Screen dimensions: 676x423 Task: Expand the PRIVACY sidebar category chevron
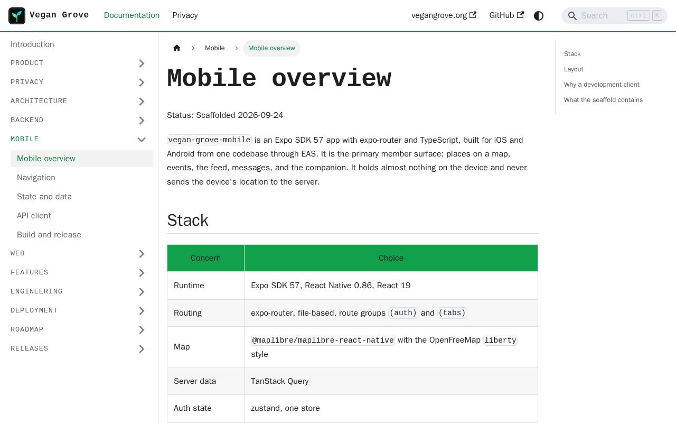click(x=142, y=82)
